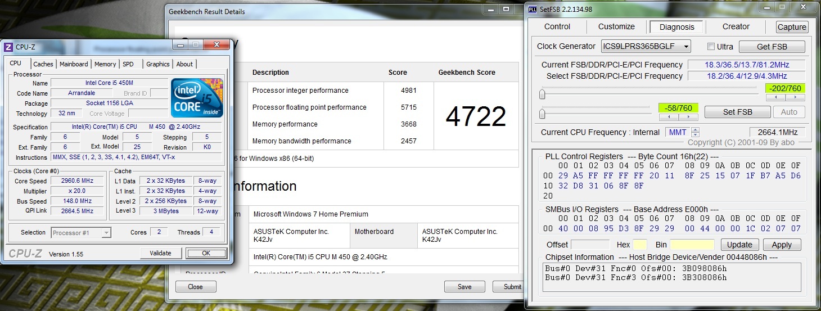Click the green -202/760 value box
This screenshot has height=311, width=821.
(785, 88)
